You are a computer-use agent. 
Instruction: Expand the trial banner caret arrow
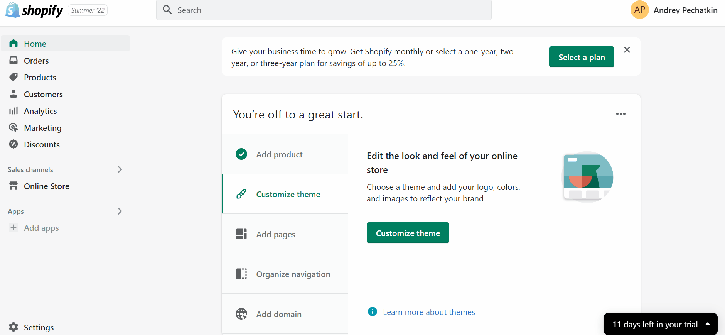708,324
